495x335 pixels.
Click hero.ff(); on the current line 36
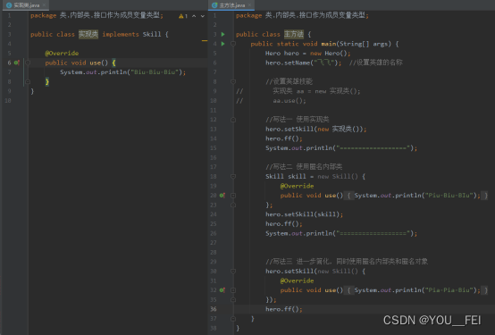click(284, 309)
